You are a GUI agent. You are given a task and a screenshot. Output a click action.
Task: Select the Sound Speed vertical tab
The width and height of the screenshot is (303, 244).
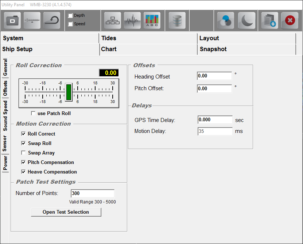pos(5,116)
